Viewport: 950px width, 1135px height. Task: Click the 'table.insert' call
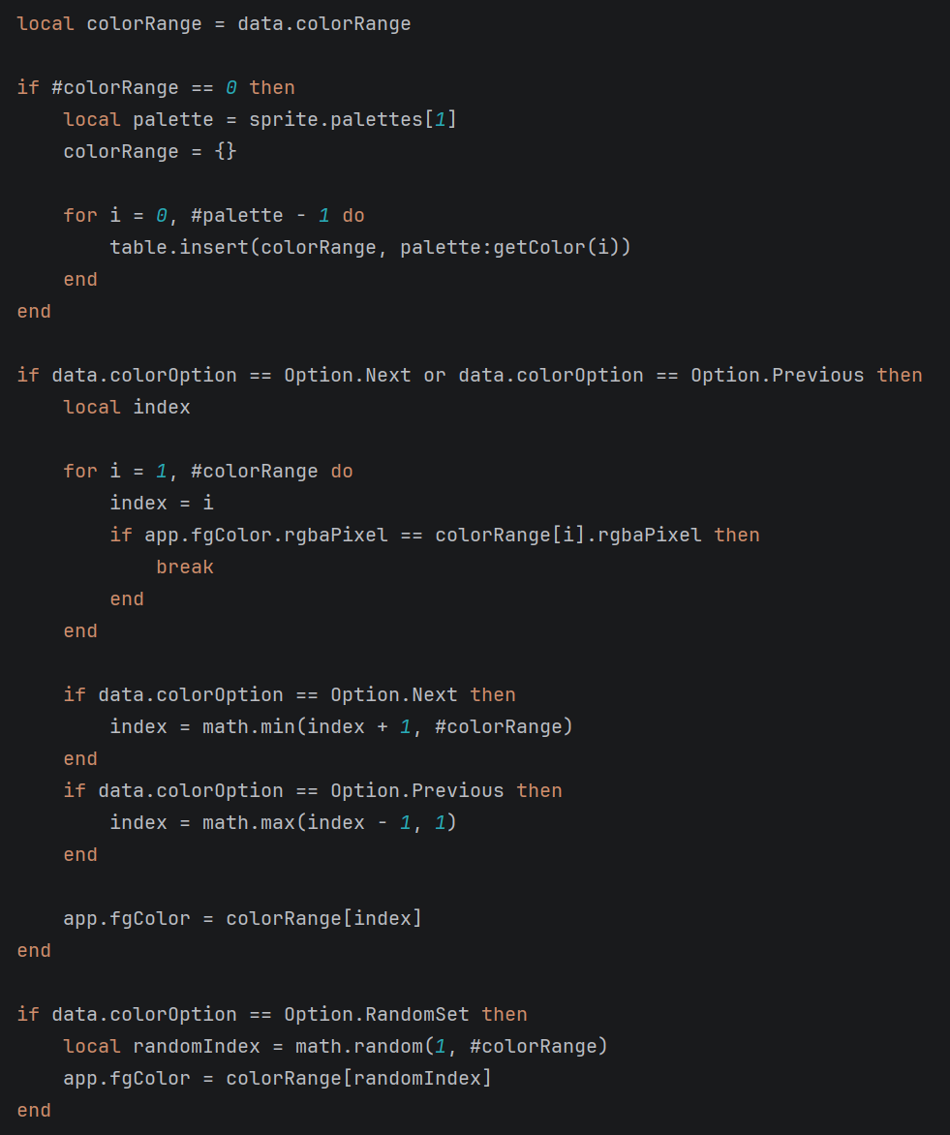[179, 248]
